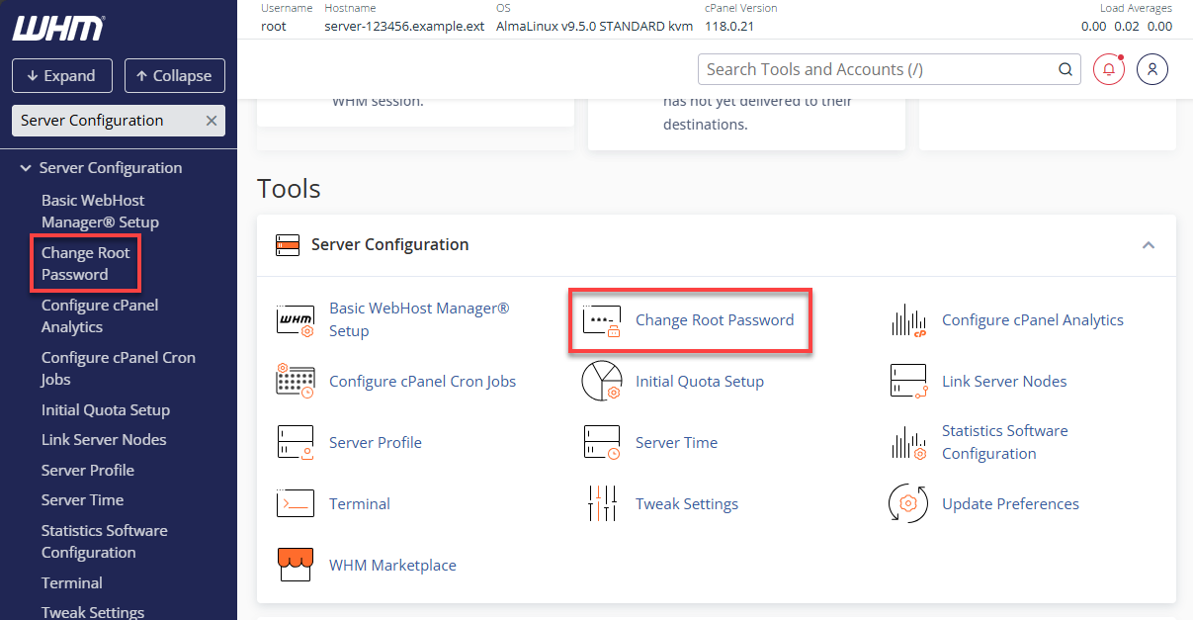Open the Link Server Nodes server icon
This screenshot has width=1193, height=620.
tap(908, 381)
